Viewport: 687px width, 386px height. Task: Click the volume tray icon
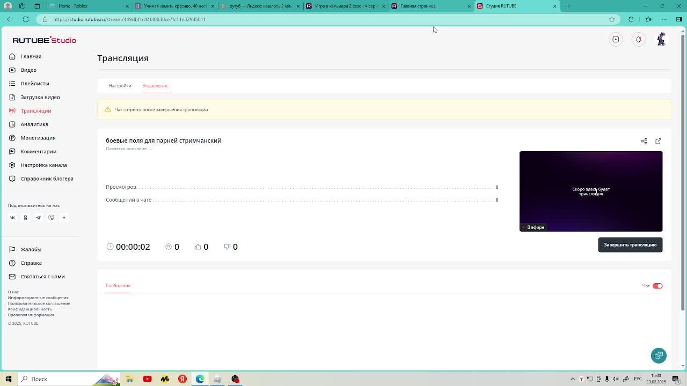pos(616,379)
